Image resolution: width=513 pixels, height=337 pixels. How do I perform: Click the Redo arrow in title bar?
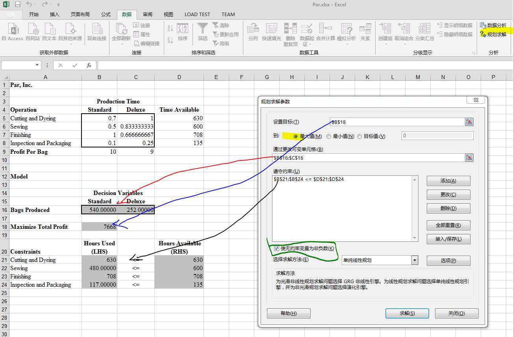44,4
